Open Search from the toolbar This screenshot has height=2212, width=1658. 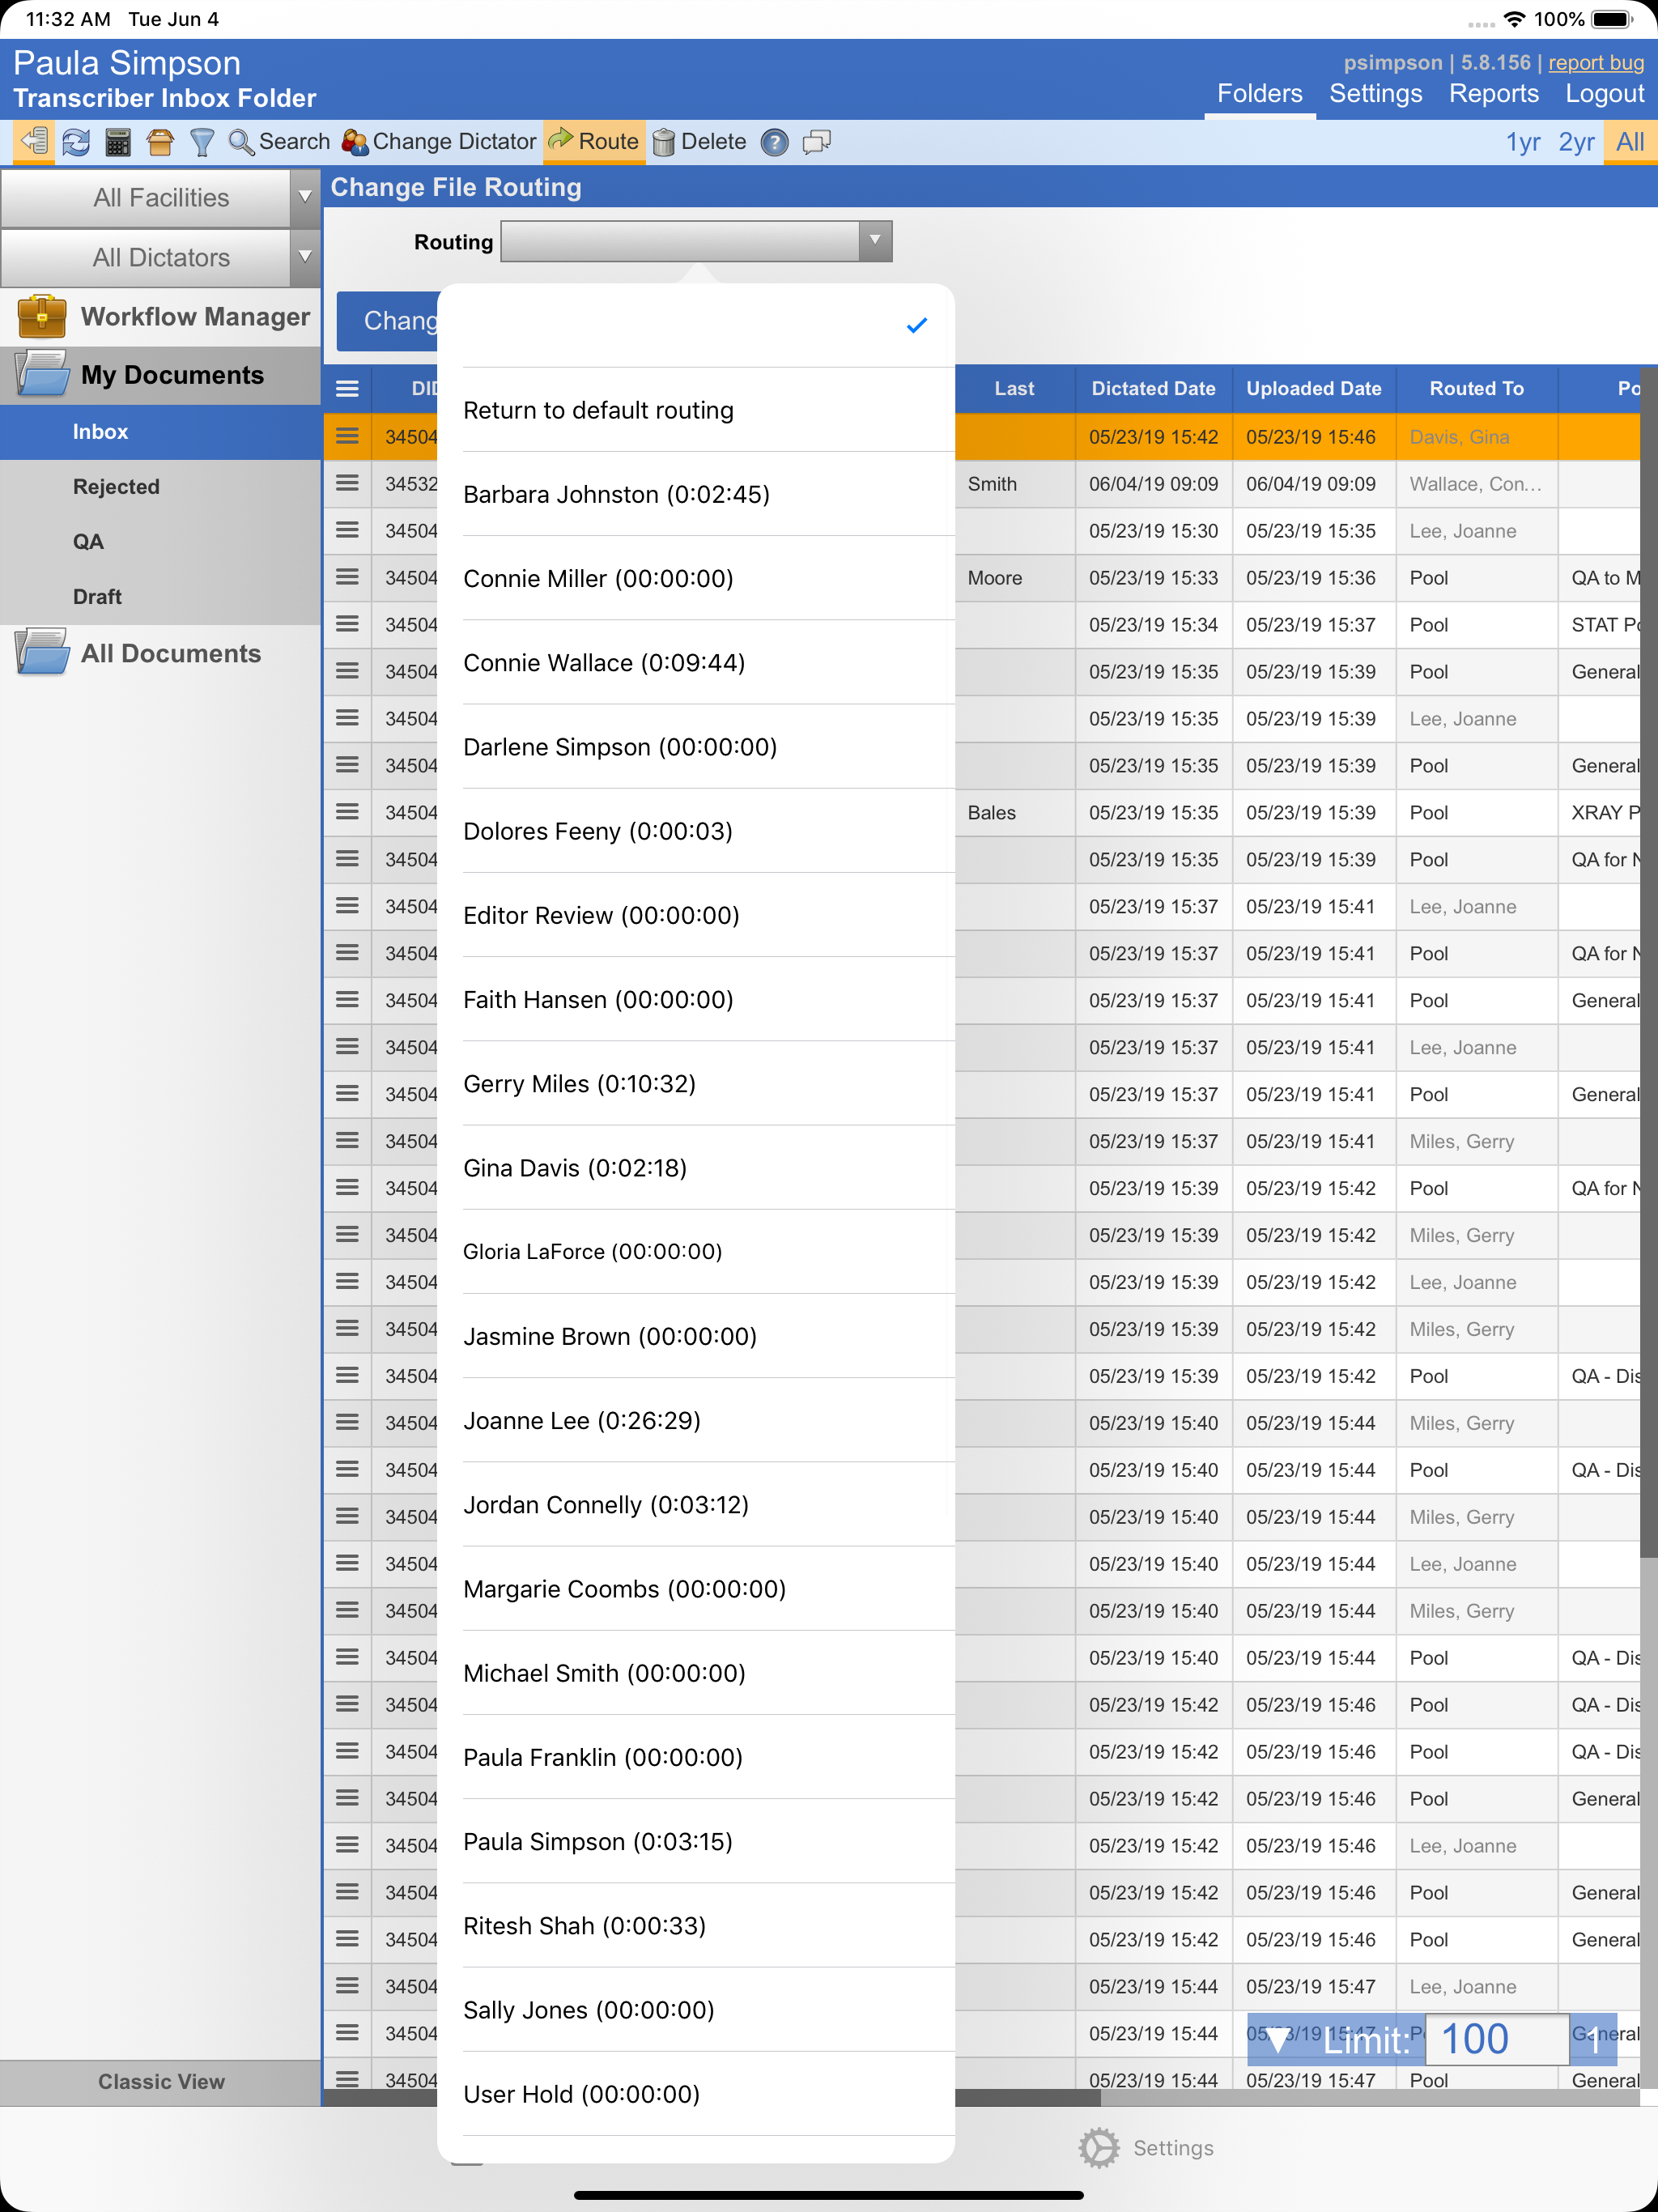click(279, 142)
